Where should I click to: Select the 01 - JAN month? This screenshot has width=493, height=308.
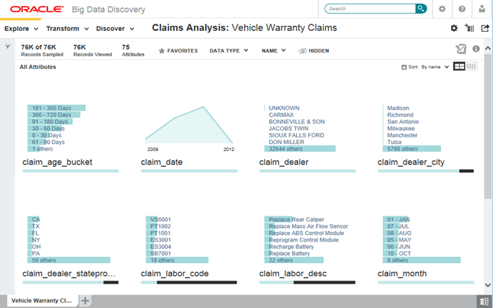click(x=396, y=219)
